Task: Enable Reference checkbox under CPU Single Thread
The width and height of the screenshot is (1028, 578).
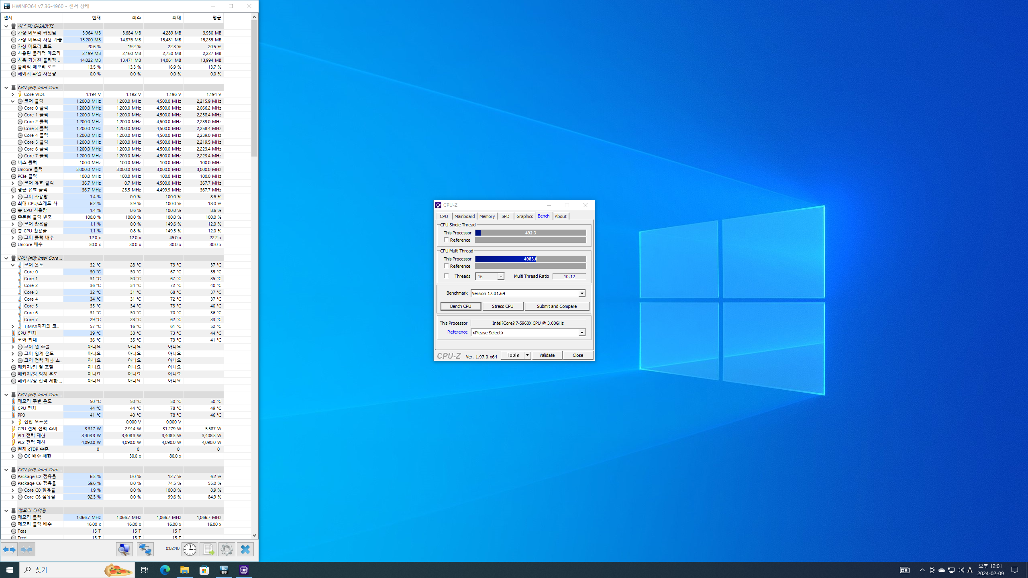Action: coord(446,240)
